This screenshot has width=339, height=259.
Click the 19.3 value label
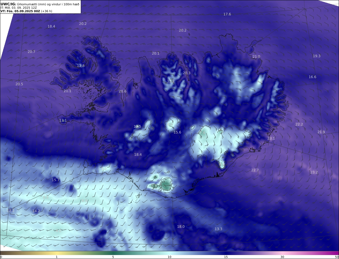[x=317, y=56]
